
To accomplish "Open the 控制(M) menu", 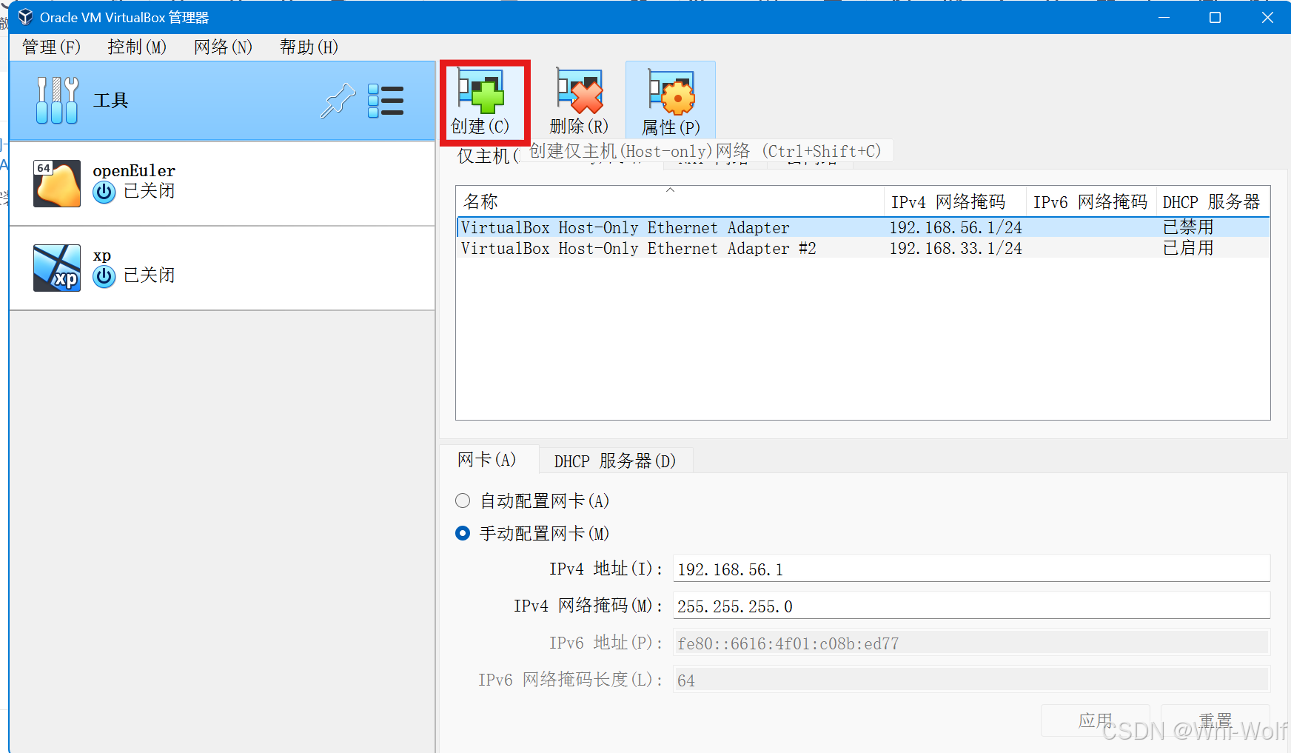I will click(137, 47).
